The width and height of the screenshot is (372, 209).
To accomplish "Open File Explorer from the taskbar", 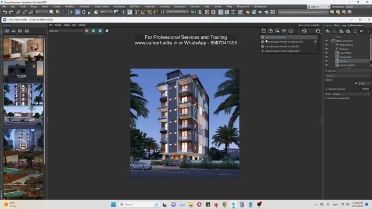I will click(191, 204).
